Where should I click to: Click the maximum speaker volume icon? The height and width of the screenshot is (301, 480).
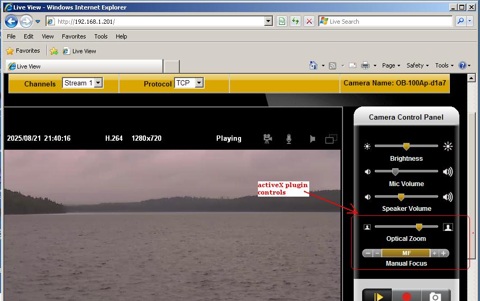(448, 197)
